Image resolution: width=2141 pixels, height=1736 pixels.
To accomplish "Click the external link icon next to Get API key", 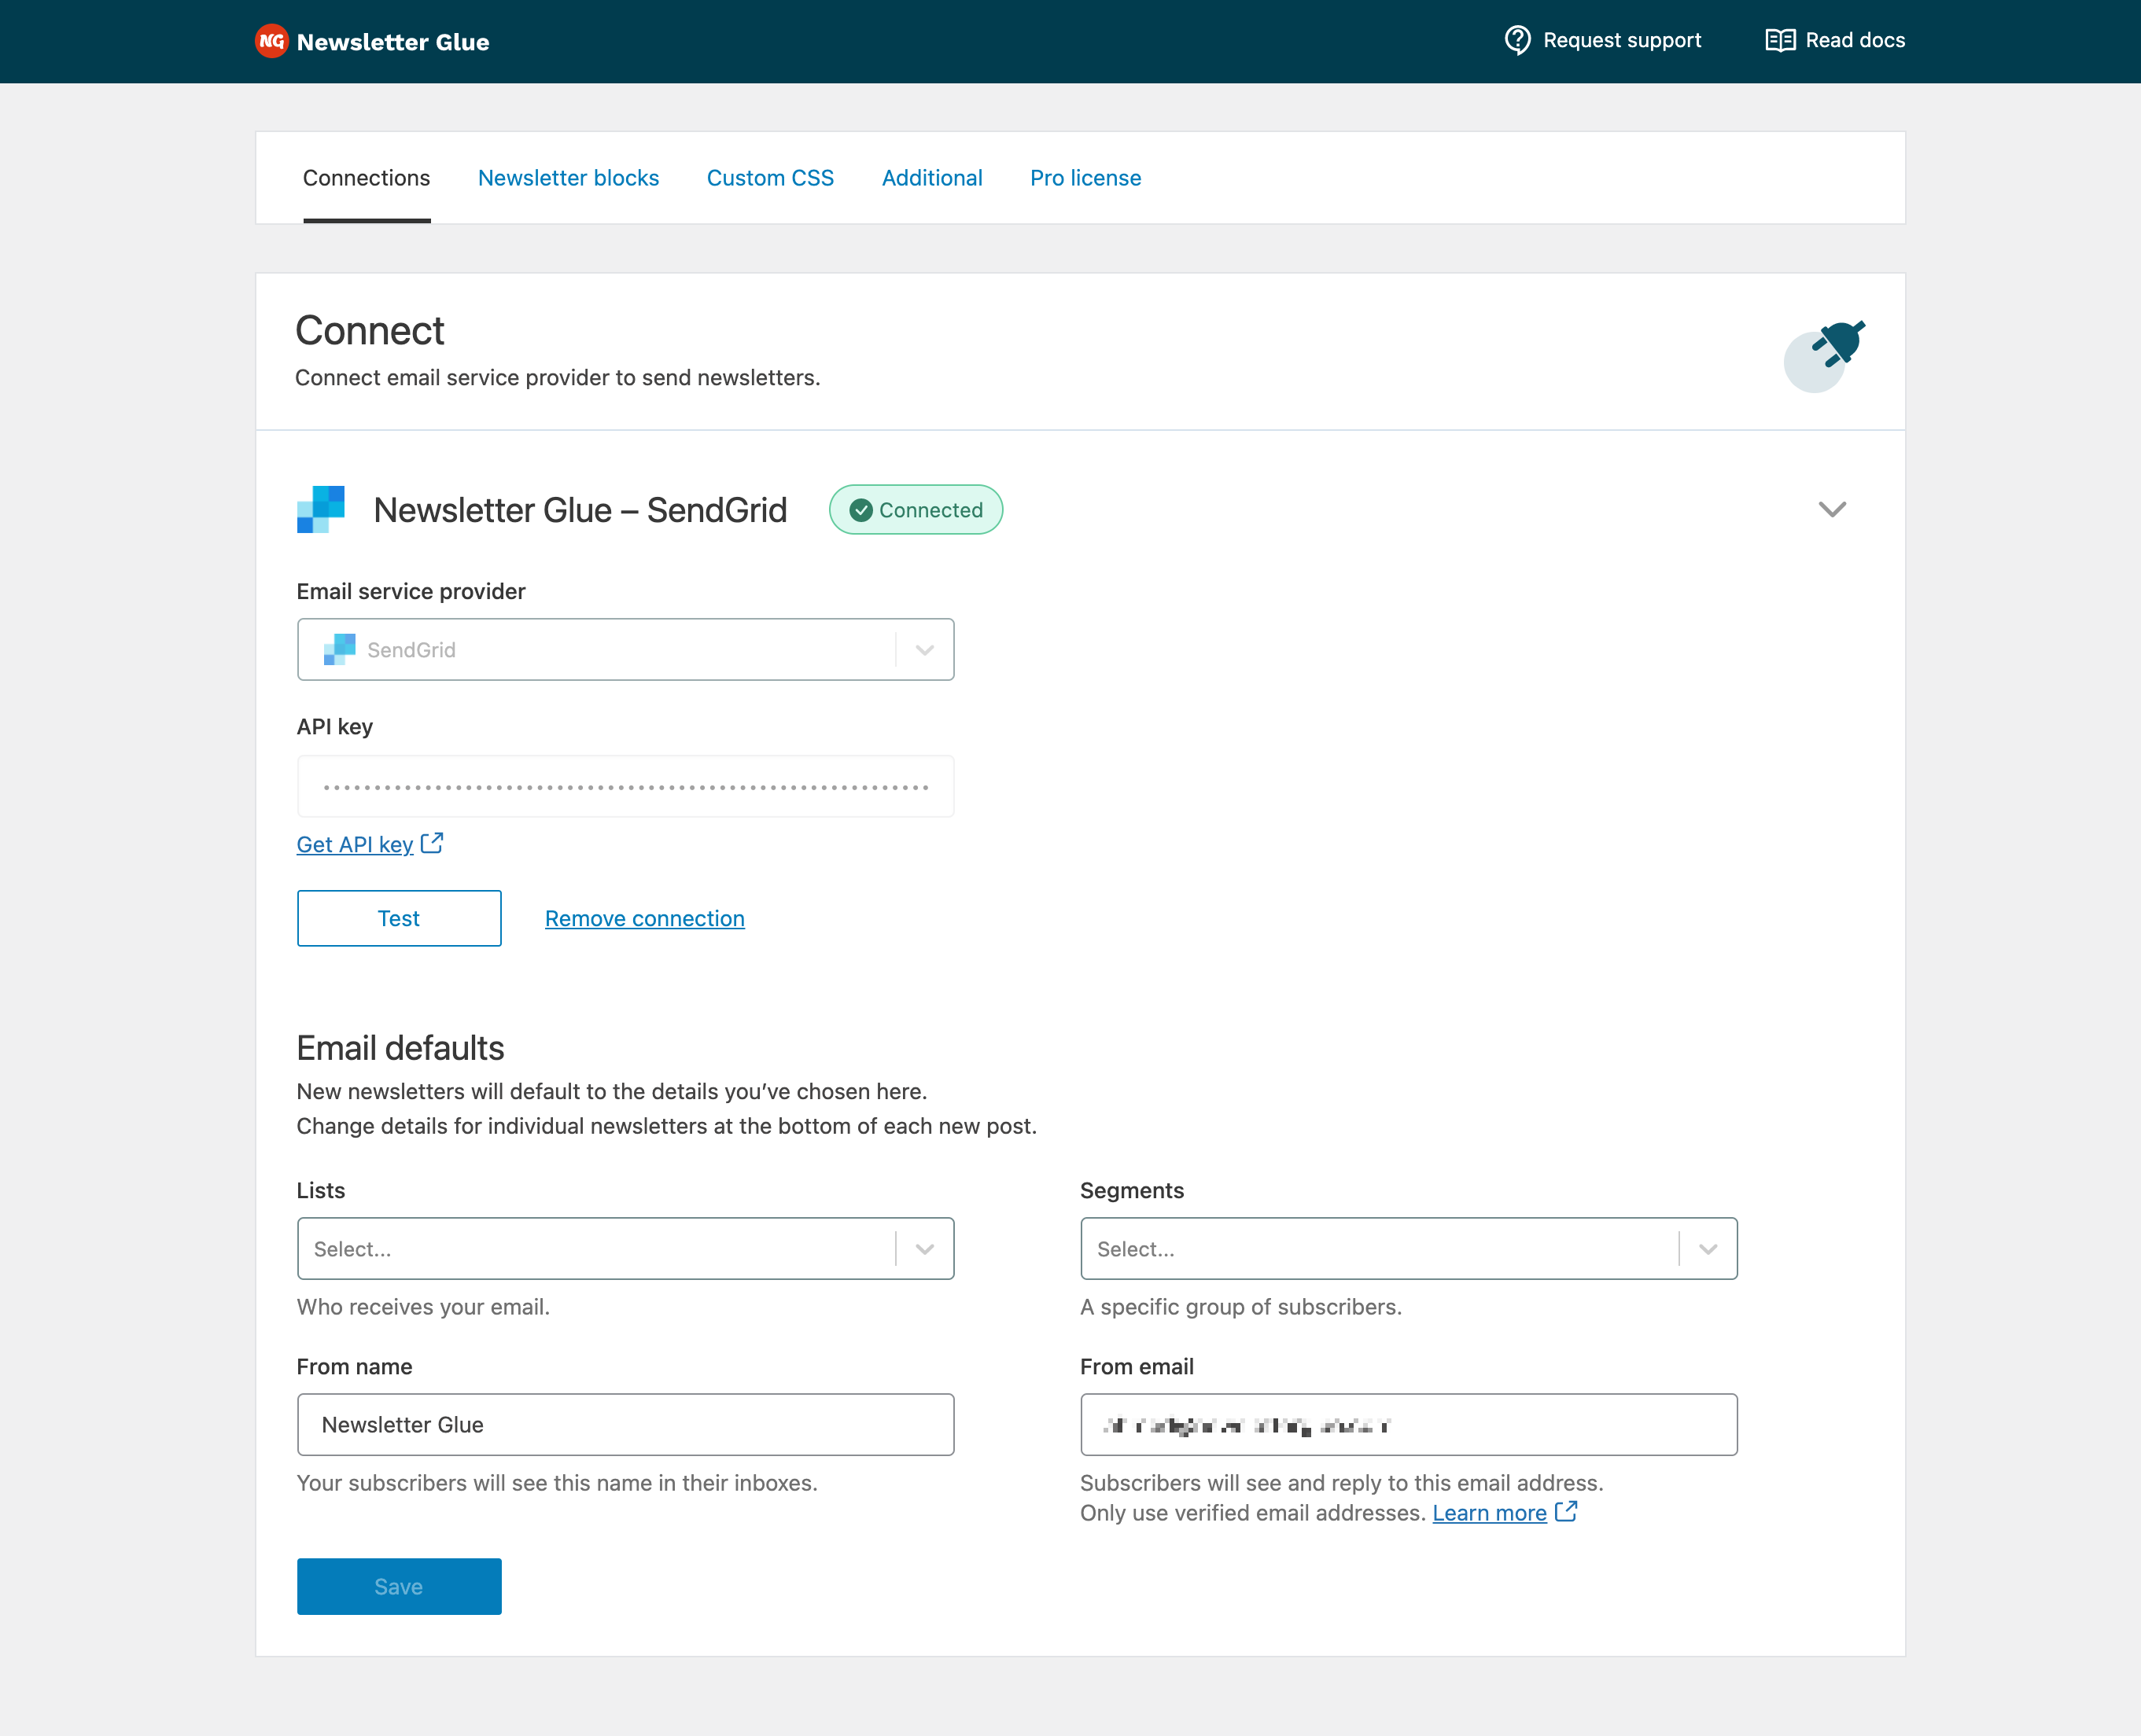I will (432, 843).
